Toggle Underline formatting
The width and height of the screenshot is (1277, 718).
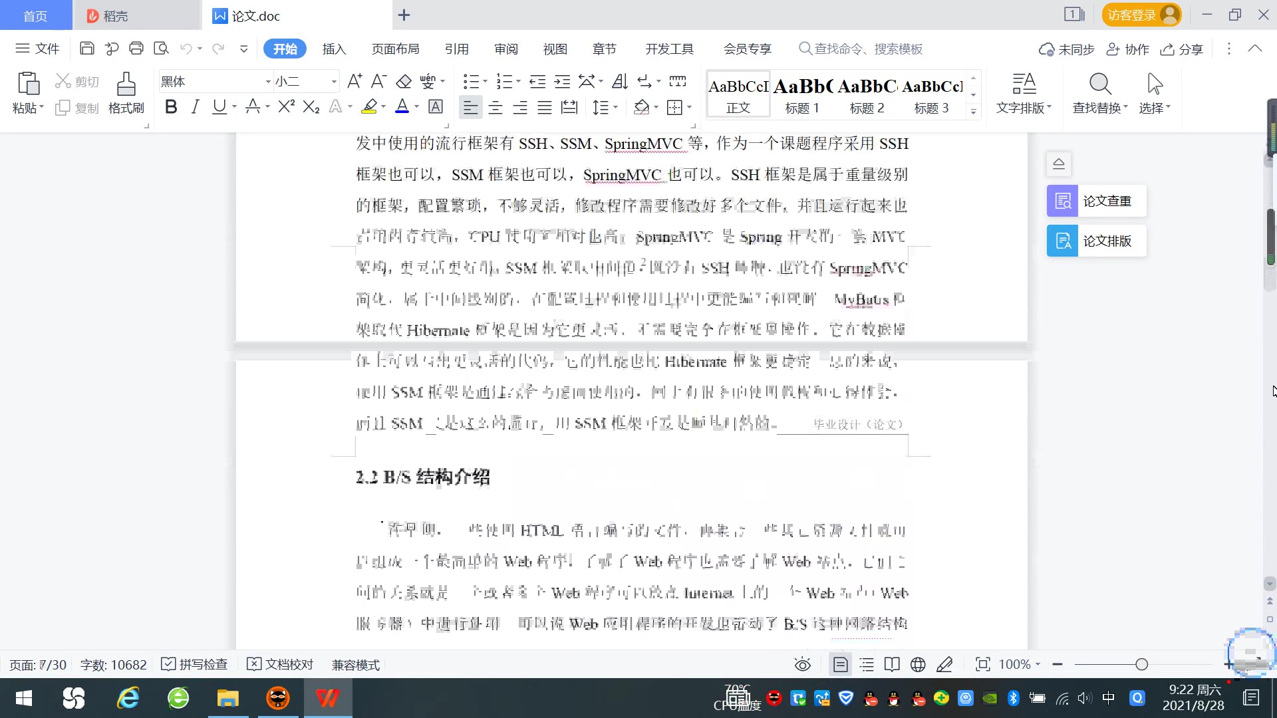click(219, 106)
